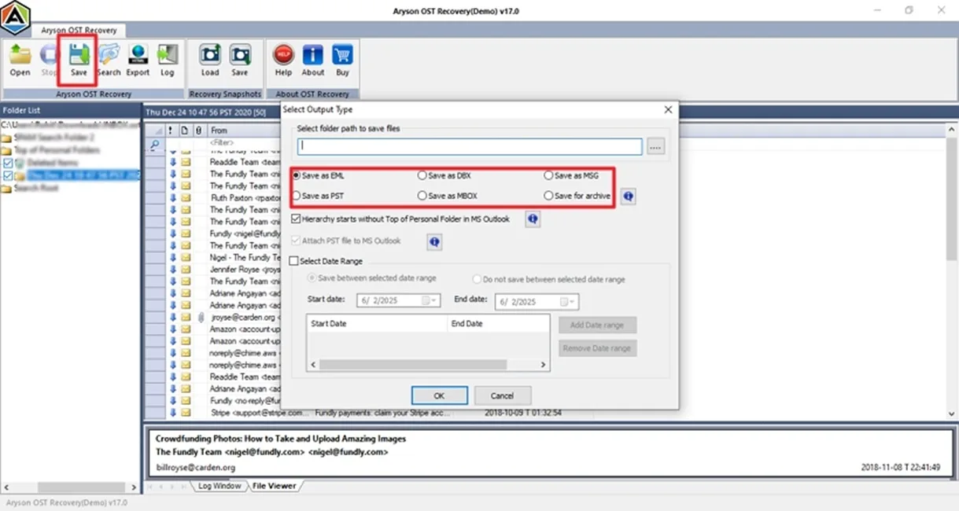The image size is (959, 511).
Task: Click the folder path input field
Action: pos(470,146)
